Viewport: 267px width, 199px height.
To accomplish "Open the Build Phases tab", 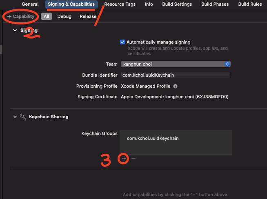I will pos(215,4).
